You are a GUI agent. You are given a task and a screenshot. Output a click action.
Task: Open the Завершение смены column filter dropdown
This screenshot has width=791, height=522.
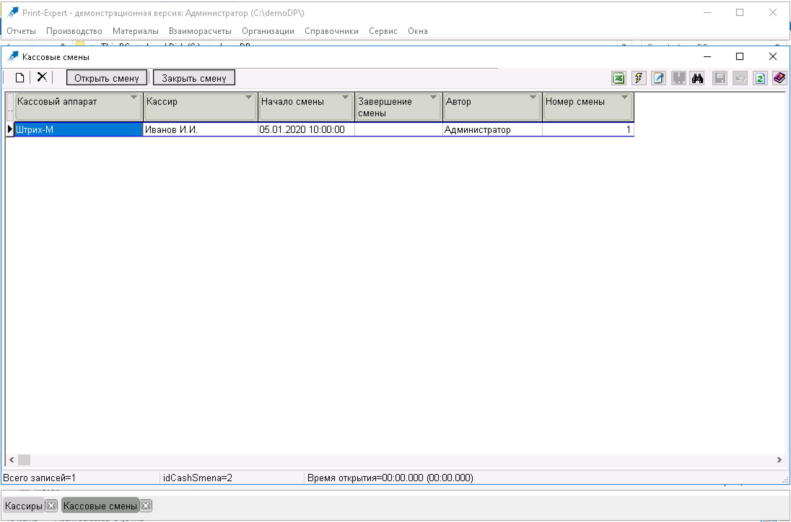point(433,97)
